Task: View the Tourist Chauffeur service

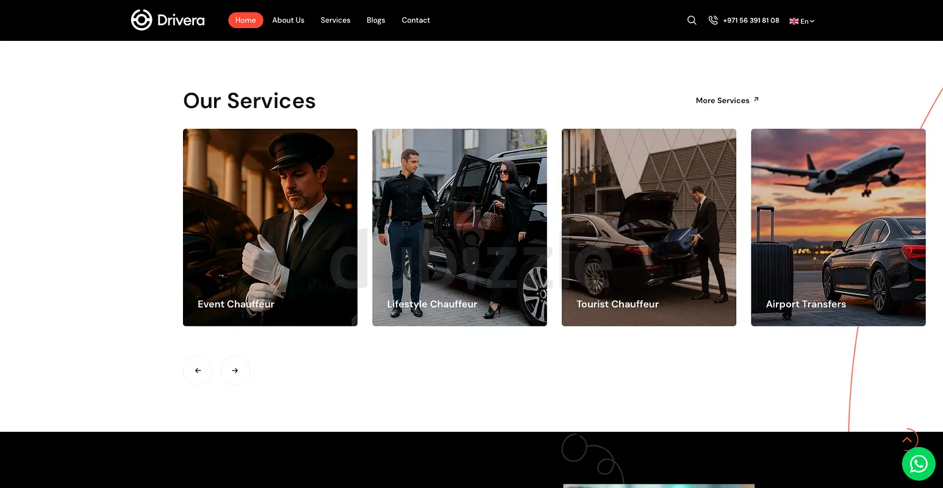Action: (648, 227)
